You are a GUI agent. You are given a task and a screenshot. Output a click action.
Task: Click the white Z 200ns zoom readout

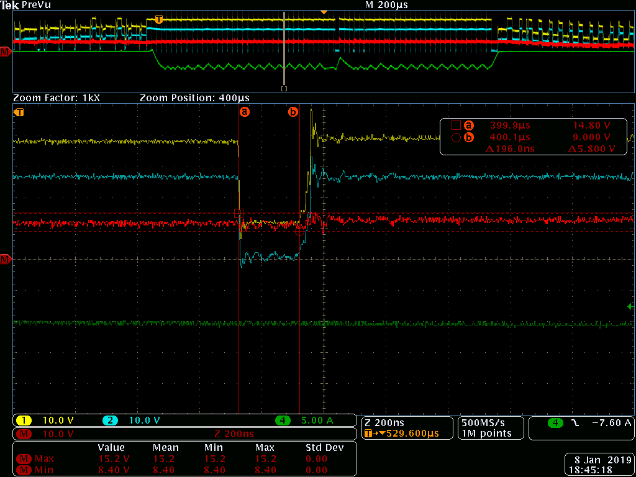click(384, 423)
